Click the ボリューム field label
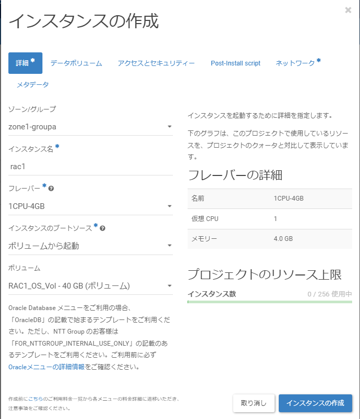This screenshot has height=419, width=360. 24,268
